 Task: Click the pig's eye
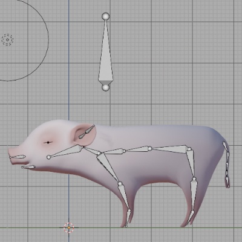(x=48, y=142)
